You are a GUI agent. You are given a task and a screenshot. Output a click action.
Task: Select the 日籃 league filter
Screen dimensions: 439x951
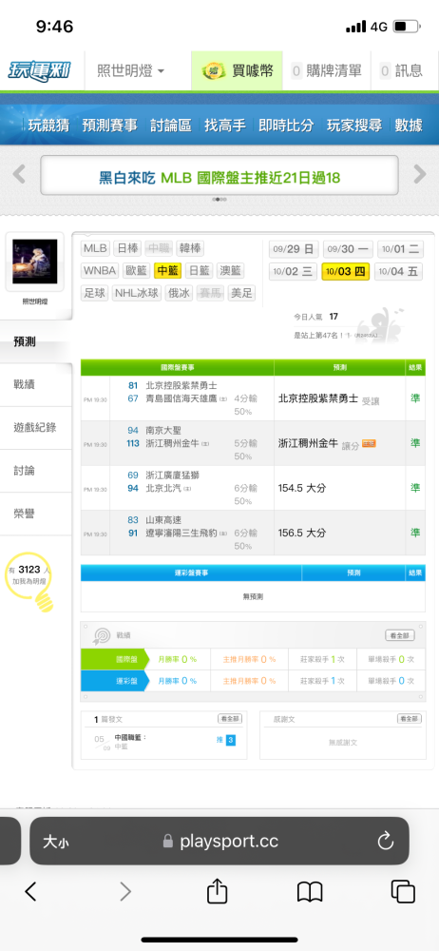coord(200,270)
